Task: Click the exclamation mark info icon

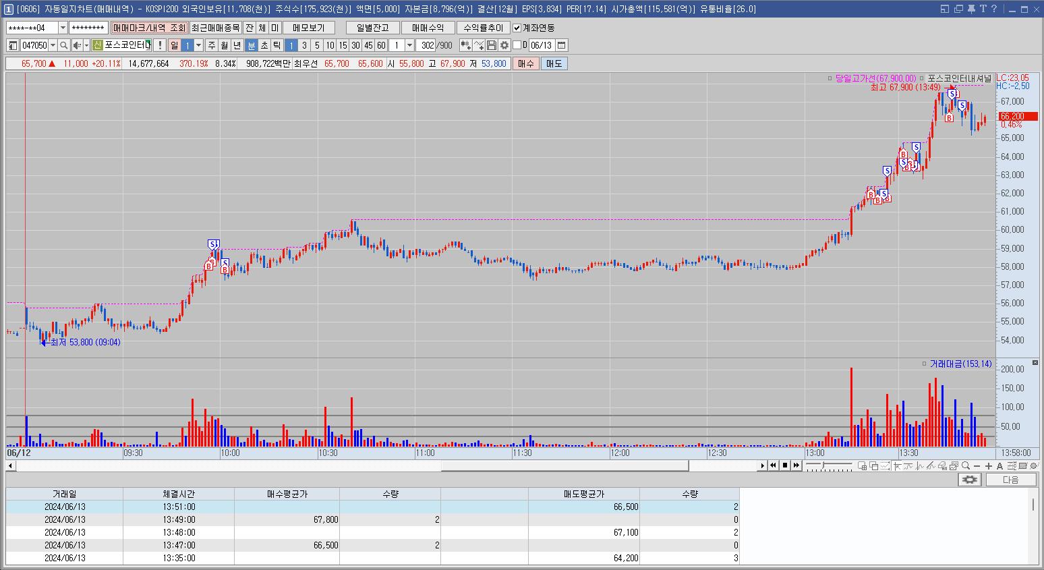Action: 159,45
